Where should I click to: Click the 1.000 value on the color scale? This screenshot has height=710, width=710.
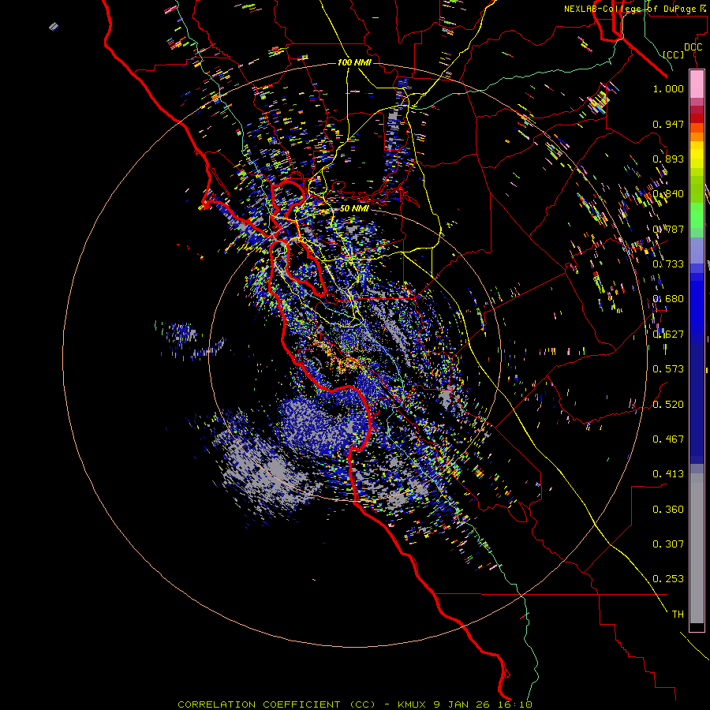coord(668,88)
